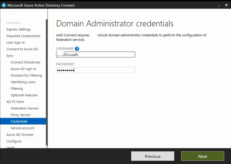
Task: Select the Azure AD Domain step
Action: pos(20,135)
